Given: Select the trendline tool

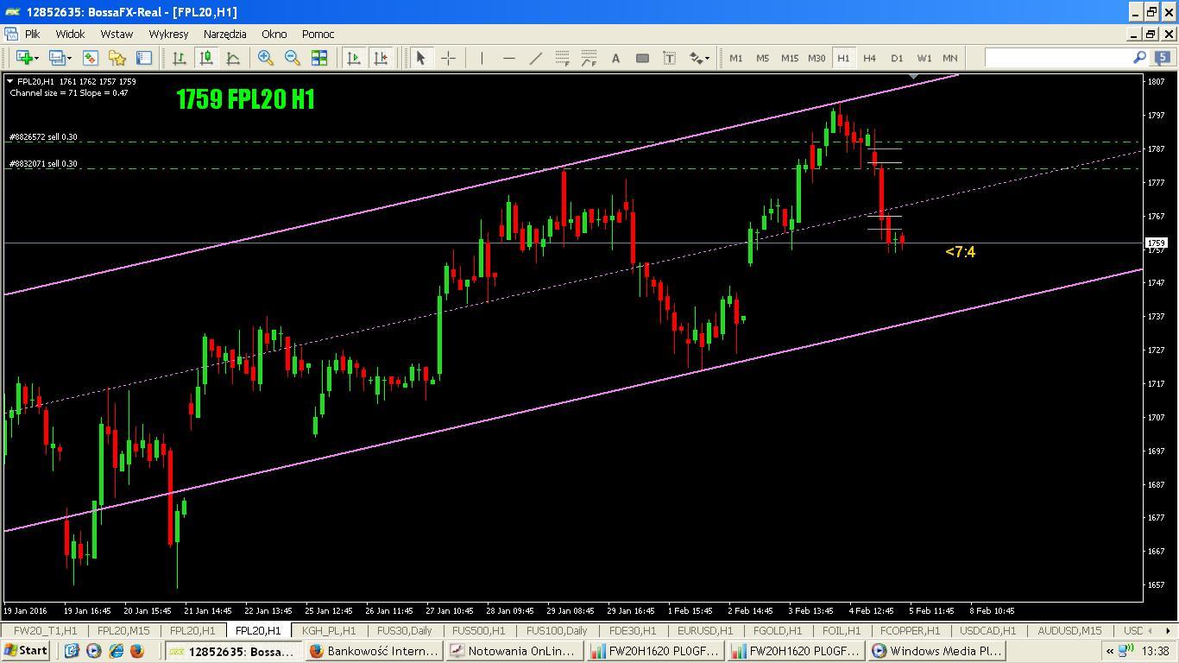Looking at the screenshot, I should click(535, 58).
